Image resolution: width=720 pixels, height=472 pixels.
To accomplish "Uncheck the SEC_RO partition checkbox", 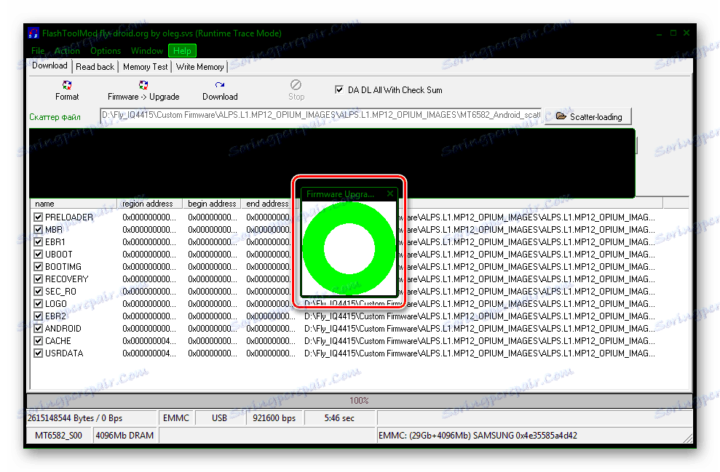I will 38,292.
